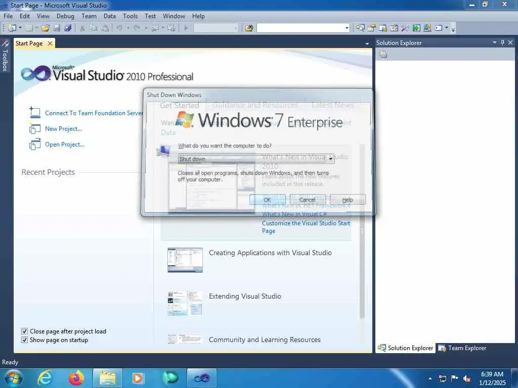
Task: Show hidden tray icons arrow
Action: point(430,379)
